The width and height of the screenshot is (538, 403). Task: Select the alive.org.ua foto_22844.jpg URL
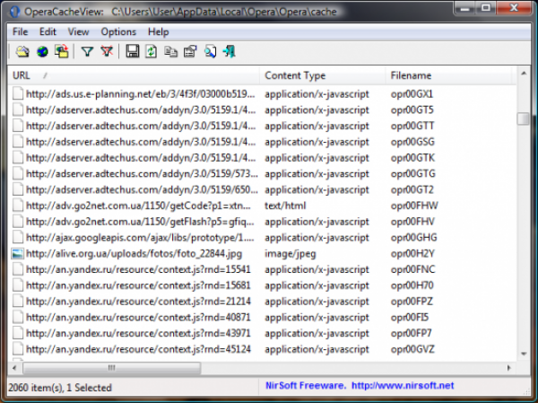(x=134, y=253)
